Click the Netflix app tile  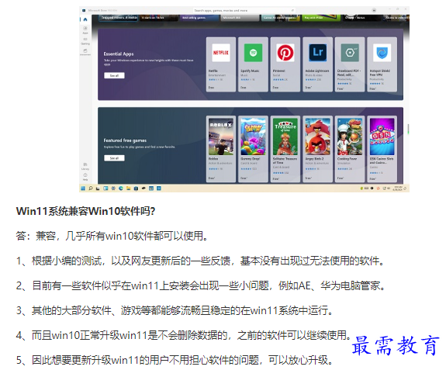tap(221, 64)
